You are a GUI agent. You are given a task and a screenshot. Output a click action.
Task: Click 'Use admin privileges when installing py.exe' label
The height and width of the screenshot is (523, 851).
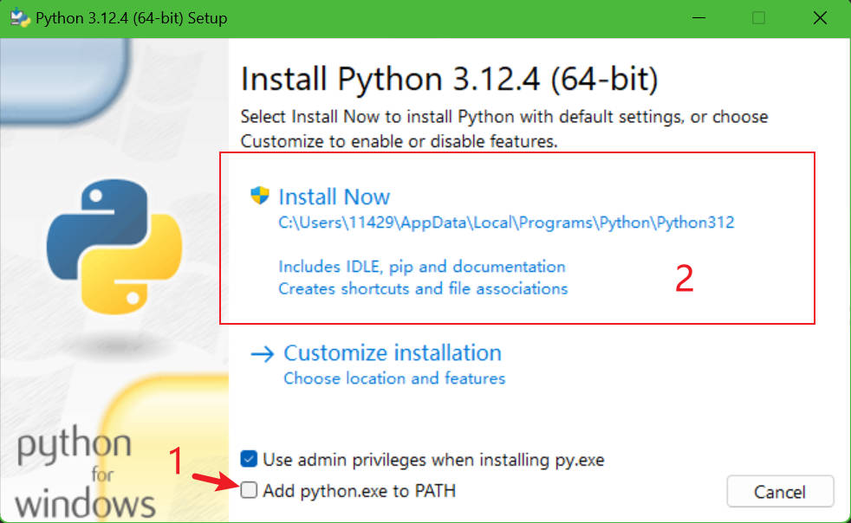[433, 460]
